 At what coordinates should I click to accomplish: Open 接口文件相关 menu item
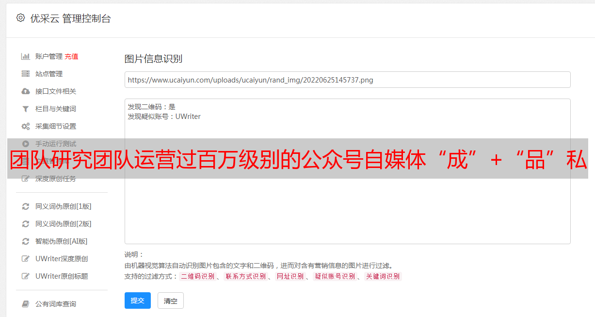click(x=56, y=91)
